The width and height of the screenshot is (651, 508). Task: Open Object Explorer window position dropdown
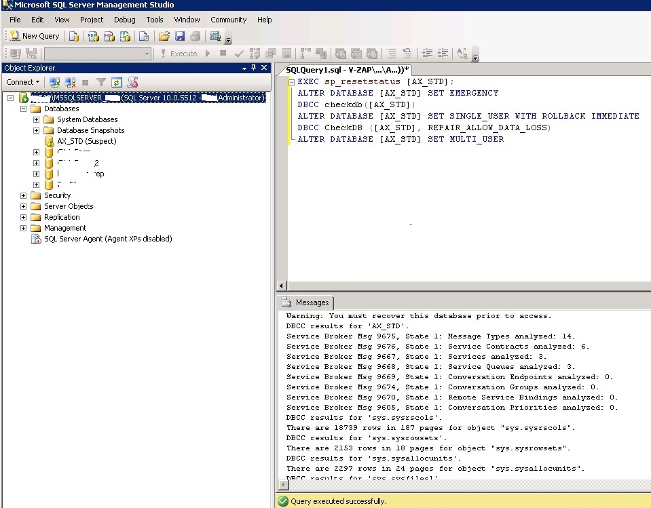tap(244, 68)
